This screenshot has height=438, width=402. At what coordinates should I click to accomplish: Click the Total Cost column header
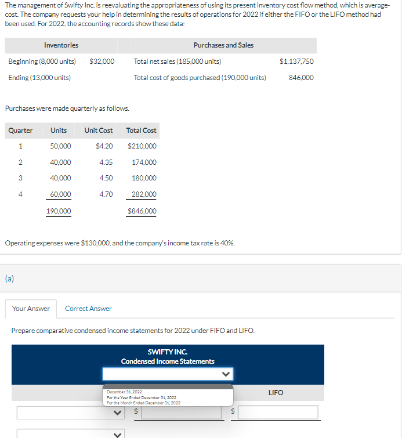click(141, 131)
